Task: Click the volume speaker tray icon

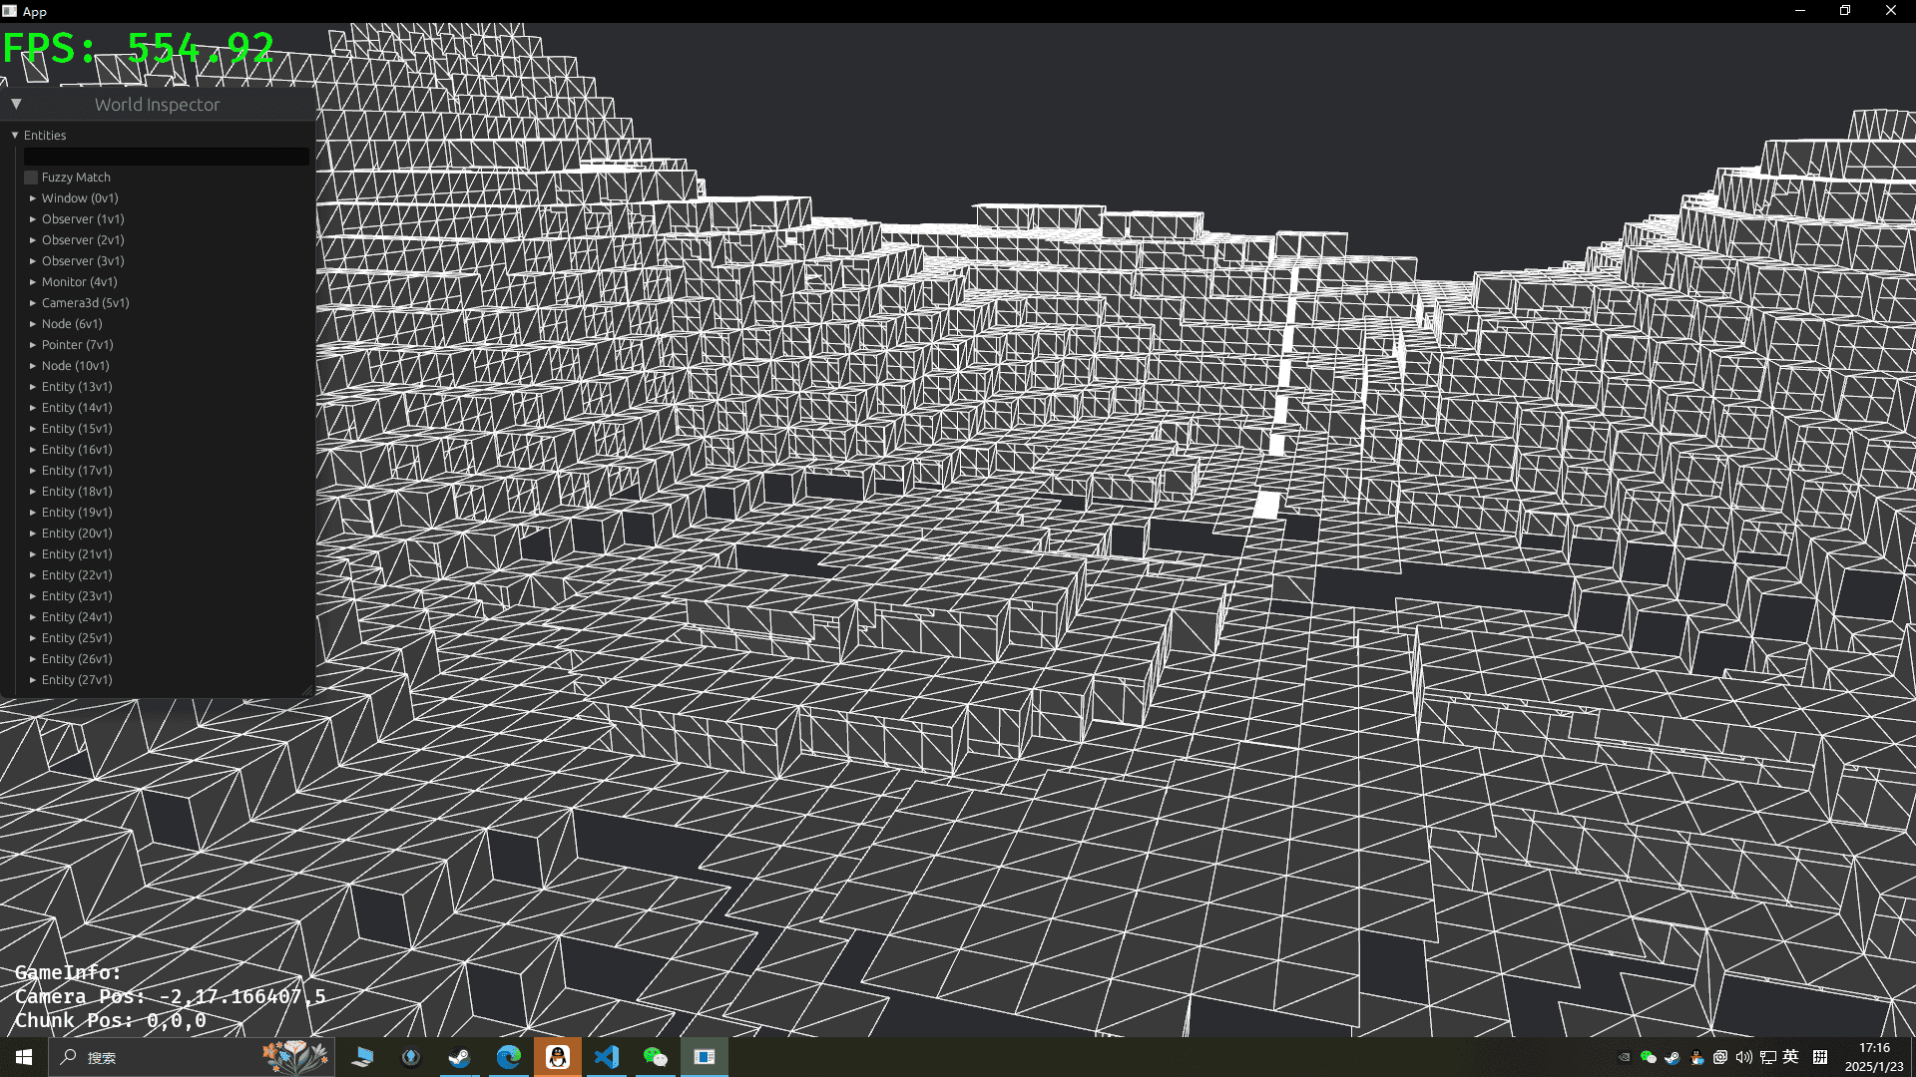Action: (1743, 1057)
